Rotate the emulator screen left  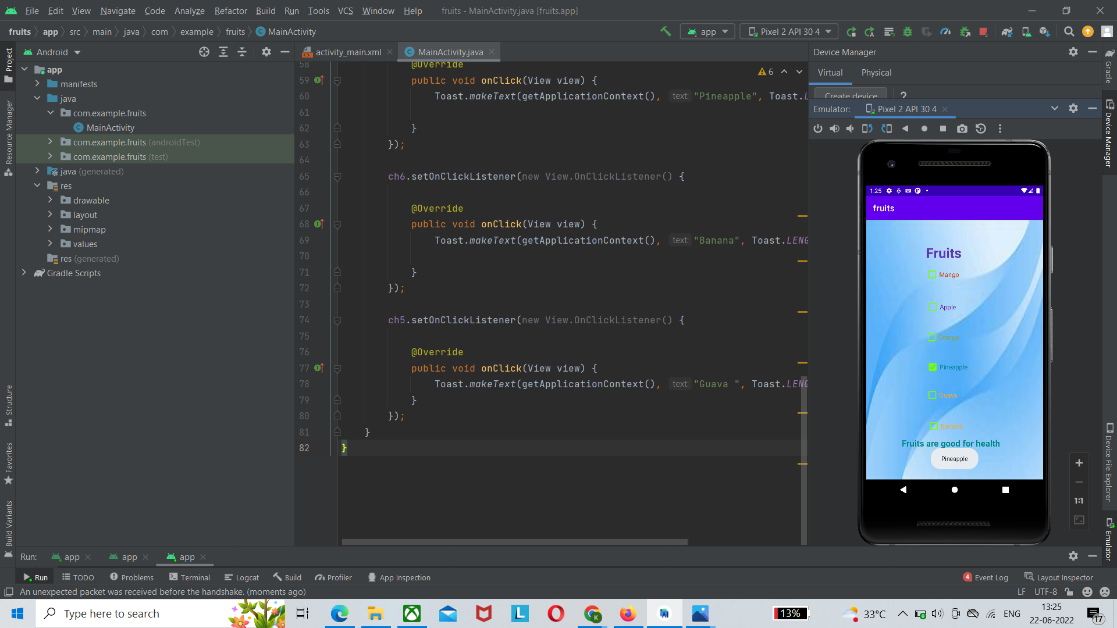tap(867, 129)
